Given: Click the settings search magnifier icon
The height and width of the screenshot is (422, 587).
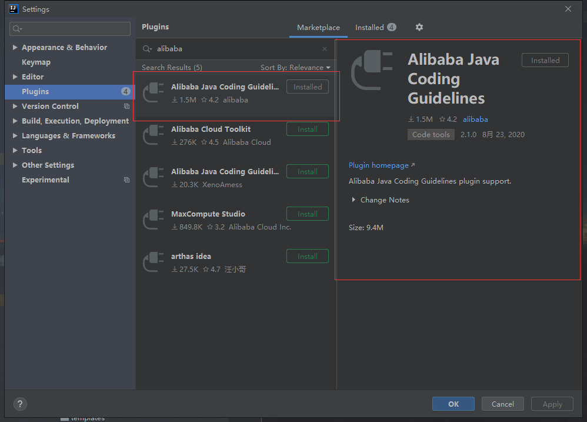Looking at the screenshot, I should pos(17,28).
